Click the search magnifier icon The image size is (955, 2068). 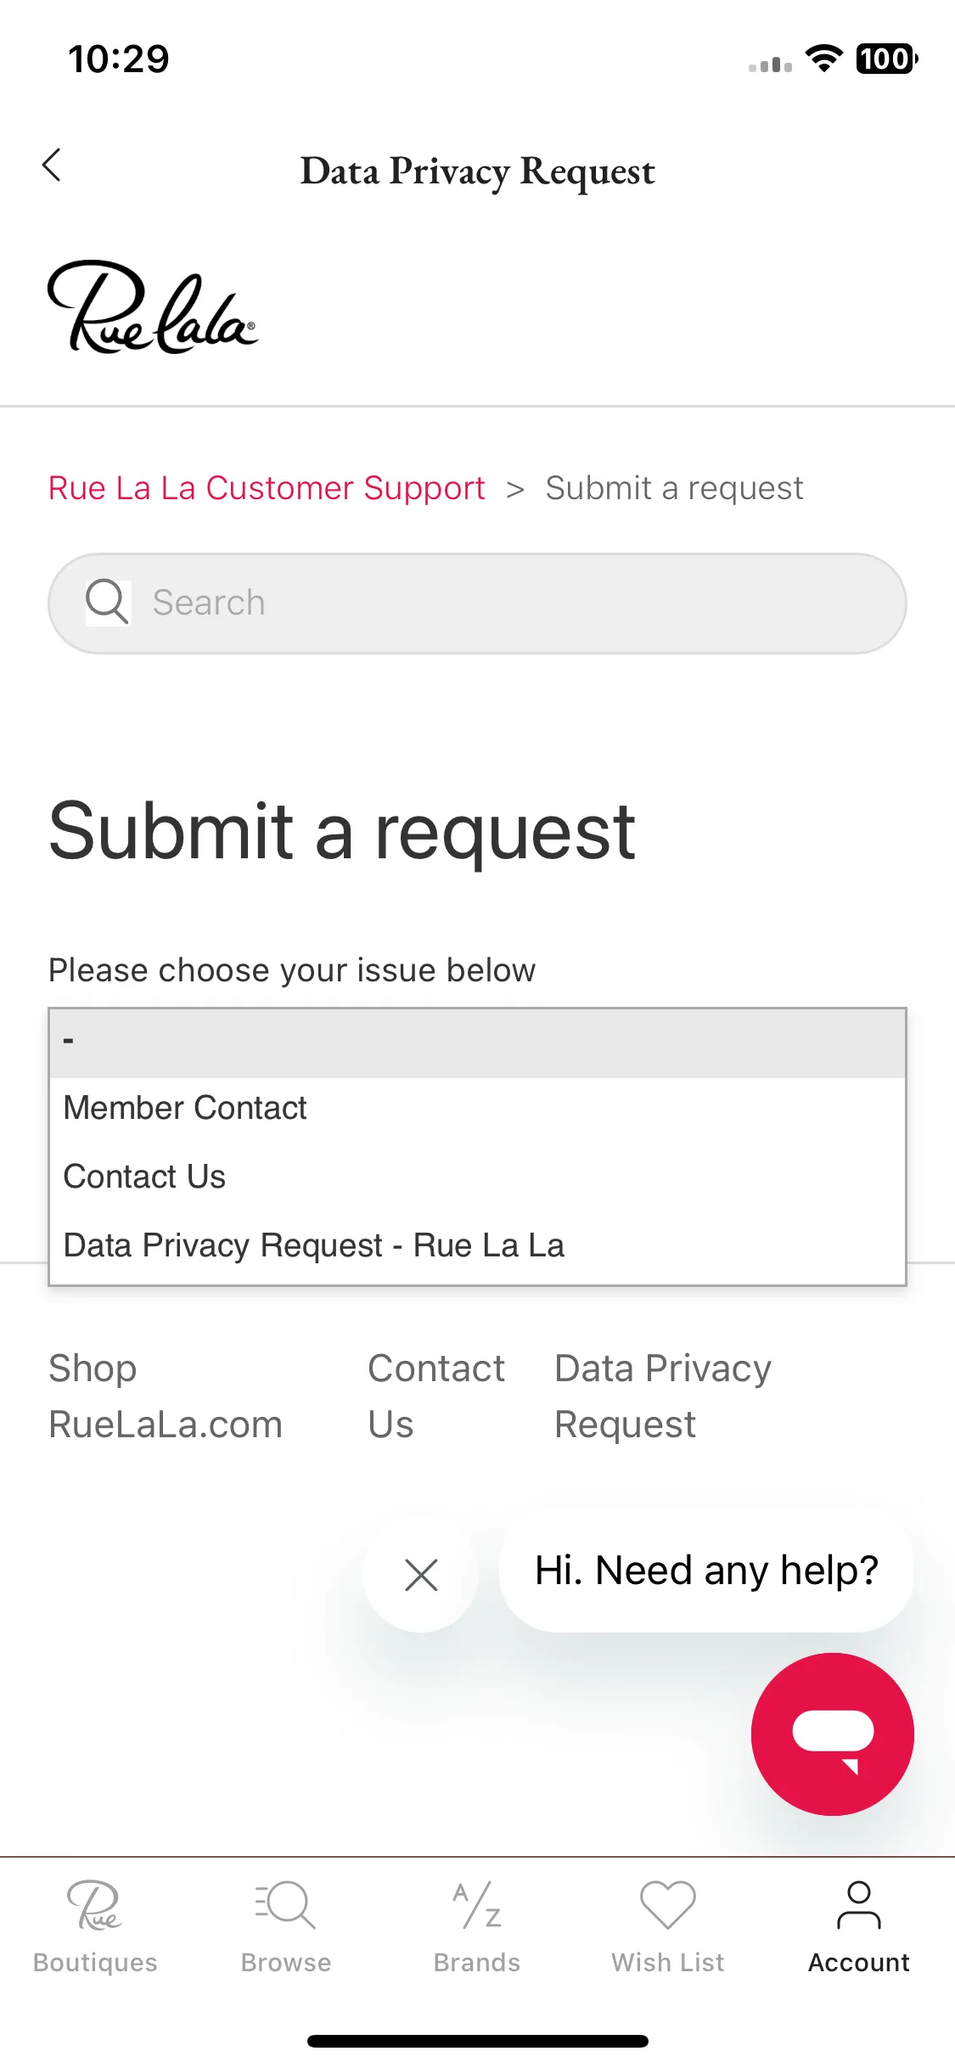coord(108,603)
